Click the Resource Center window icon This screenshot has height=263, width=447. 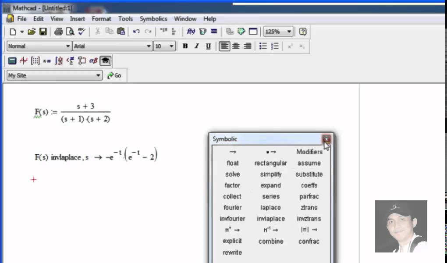(x=253, y=32)
